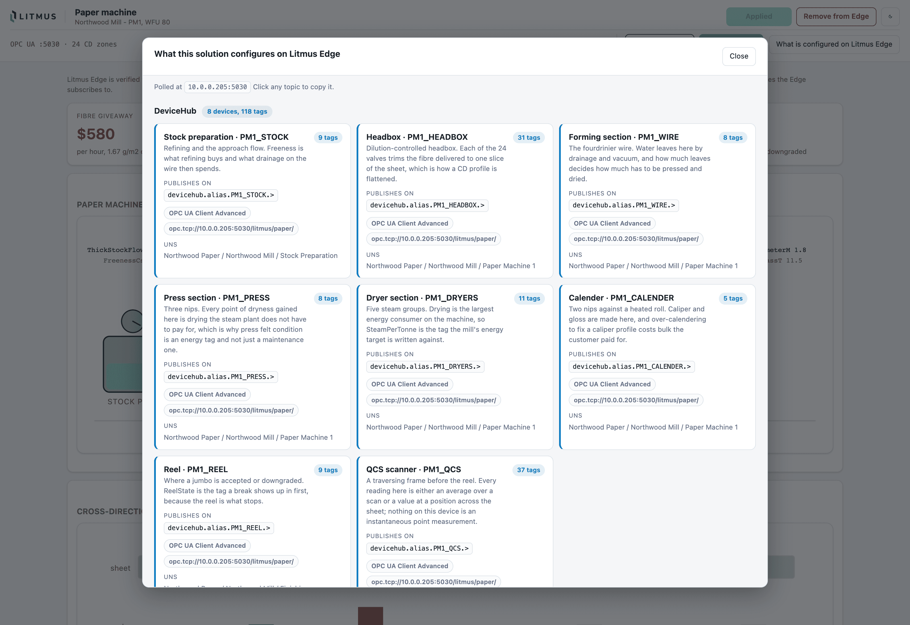
Task: Click OPC UA Client Advanced chip in Reel card
Action: click(207, 545)
